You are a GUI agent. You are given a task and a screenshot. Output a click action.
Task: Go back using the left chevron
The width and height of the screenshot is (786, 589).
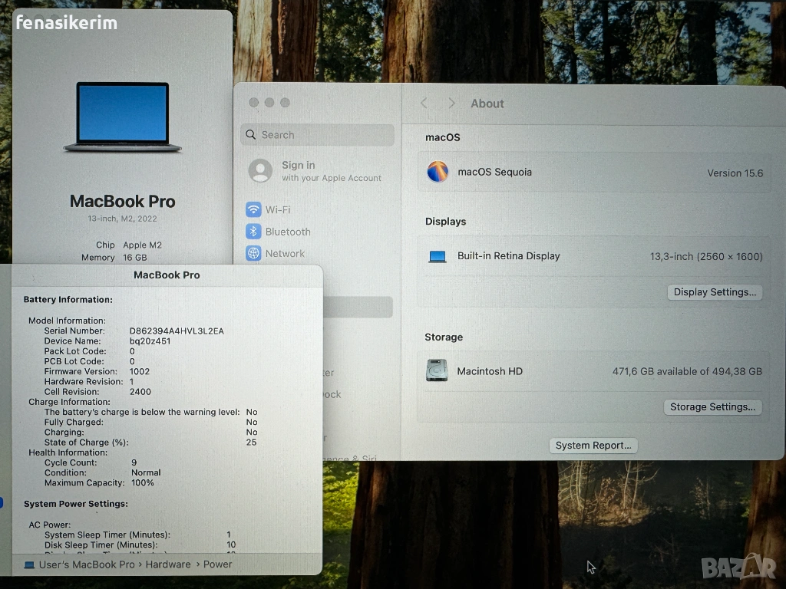pyautogui.click(x=424, y=104)
